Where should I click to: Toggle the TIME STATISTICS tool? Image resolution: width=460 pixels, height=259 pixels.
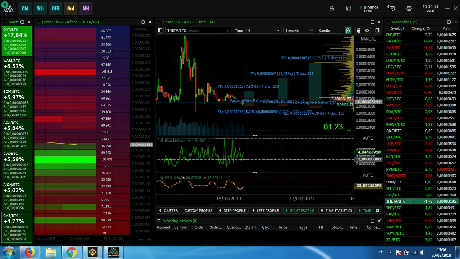[x=336, y=210]
